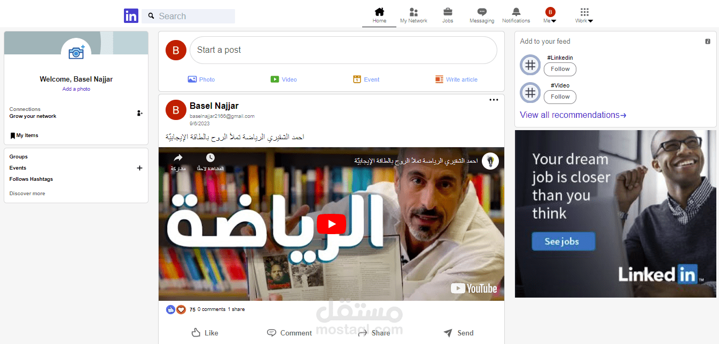Select My Network menu label
Screen dimensions: 719x344
413,21
